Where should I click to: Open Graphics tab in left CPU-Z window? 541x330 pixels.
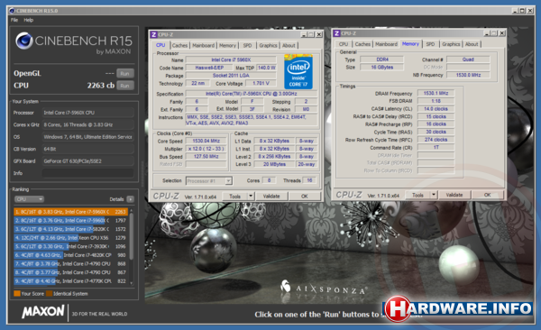point(268,46)
